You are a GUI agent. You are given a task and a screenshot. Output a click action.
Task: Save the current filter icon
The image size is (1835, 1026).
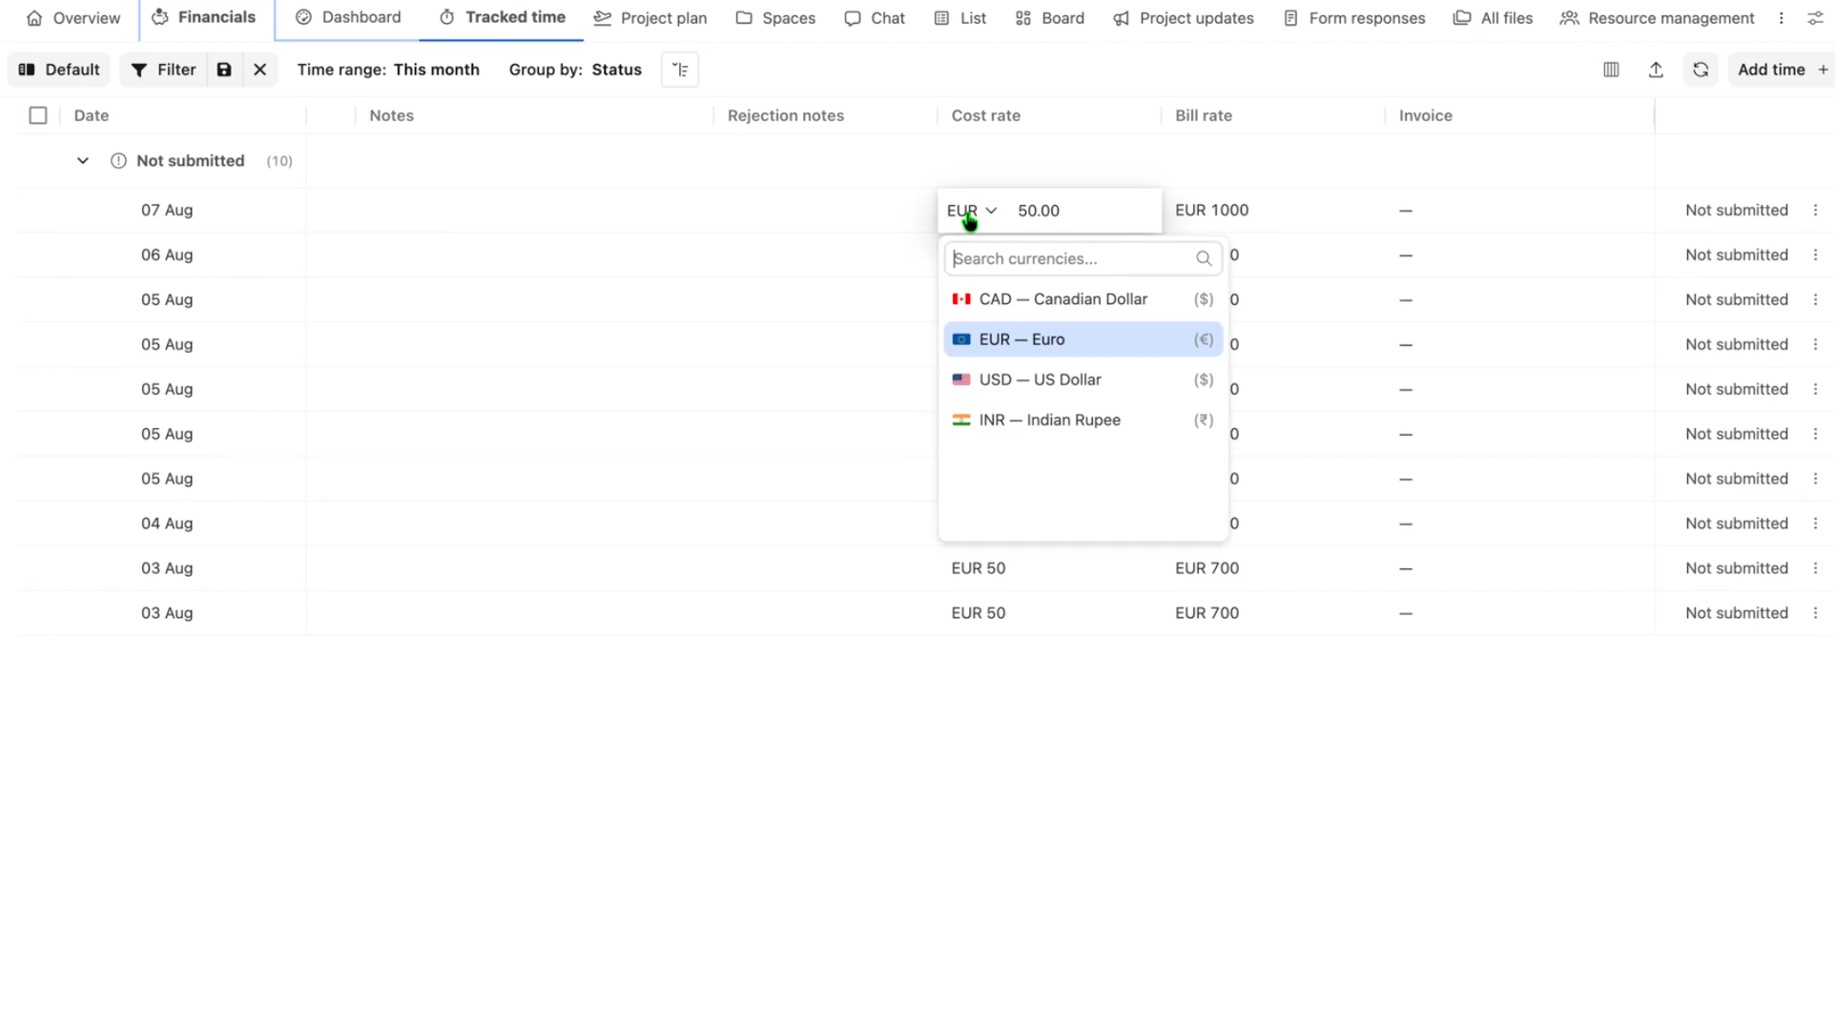click(224, 70)
